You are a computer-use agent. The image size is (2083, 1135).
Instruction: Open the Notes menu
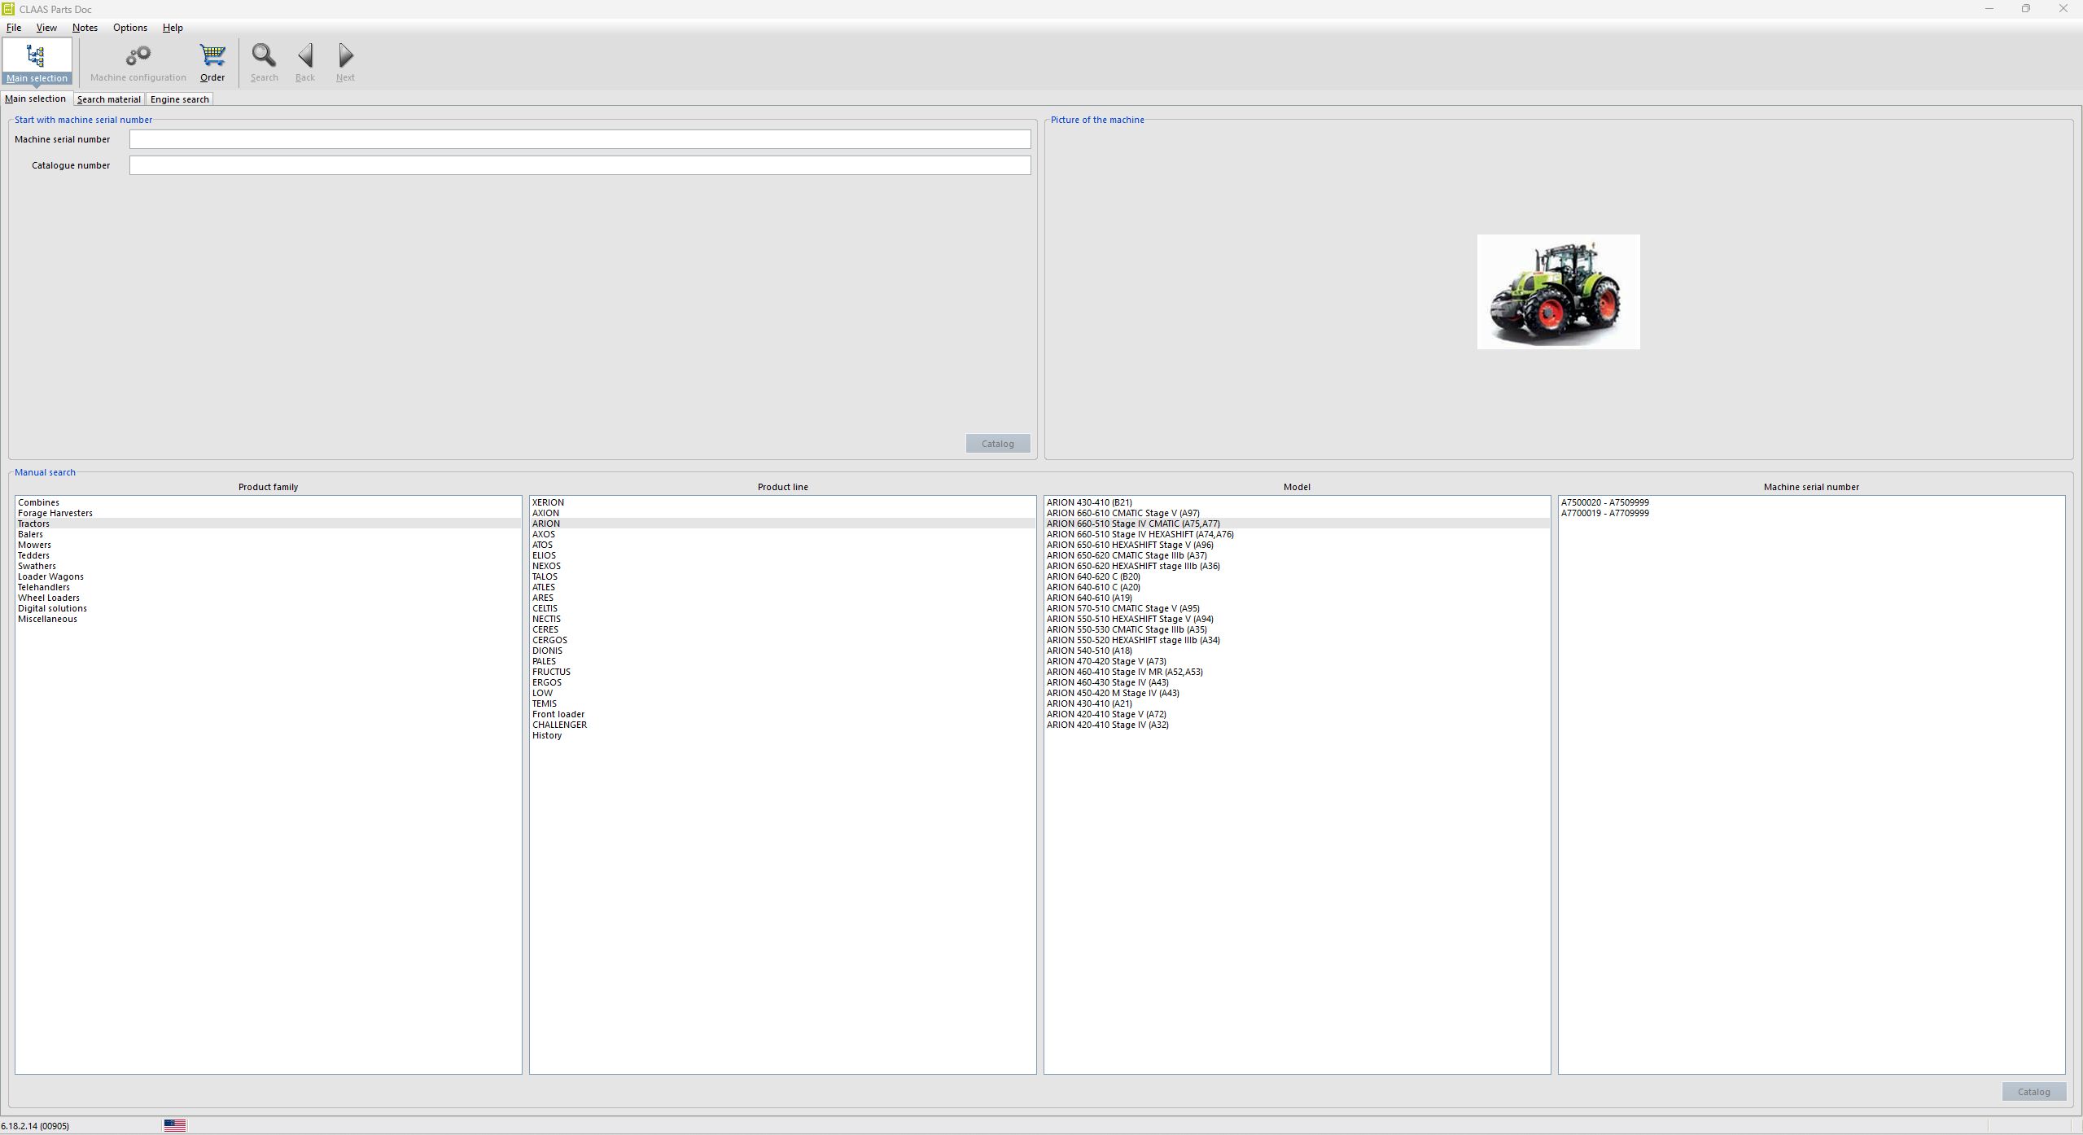85,27
